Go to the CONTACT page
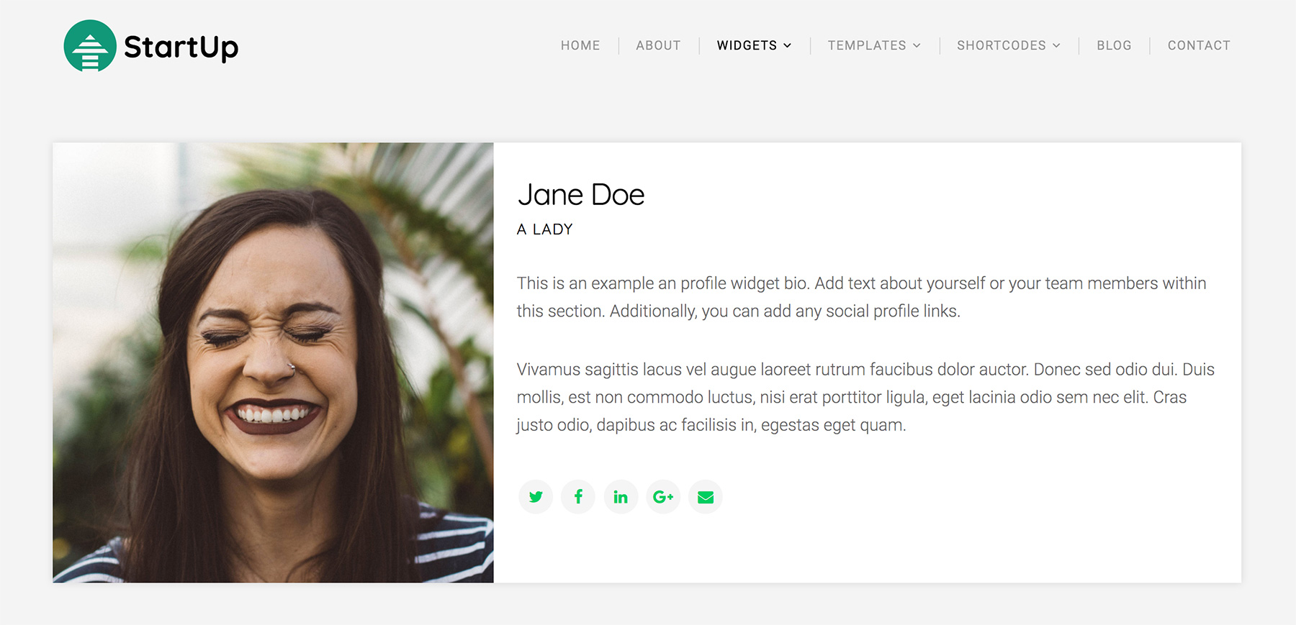This screenshot has height=625, width=1296. (x=1199, y=45)
